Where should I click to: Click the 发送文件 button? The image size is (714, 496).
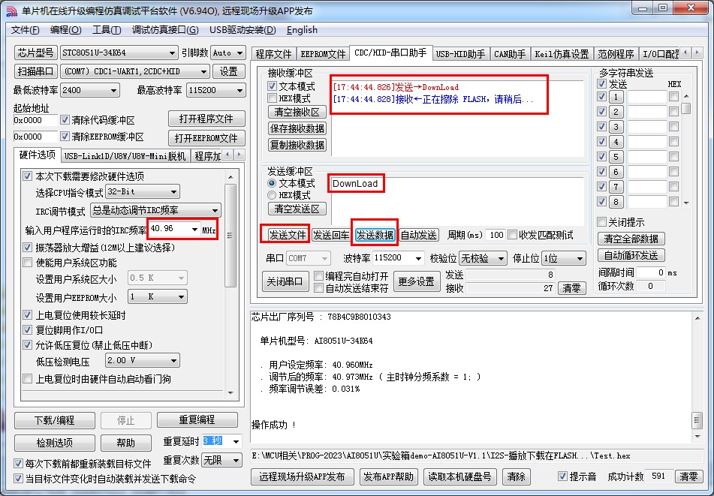pos(287,235)
